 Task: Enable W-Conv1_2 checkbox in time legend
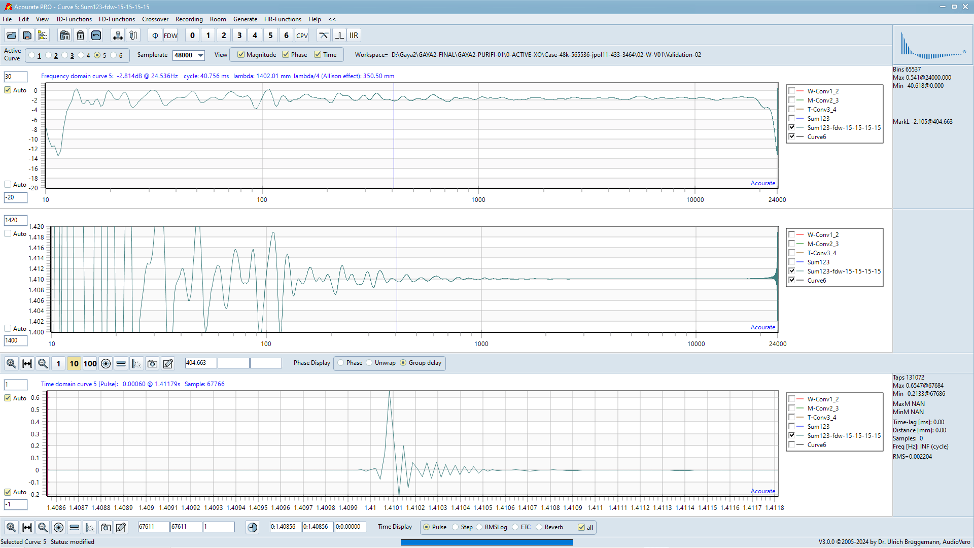[x=791, y=399]
